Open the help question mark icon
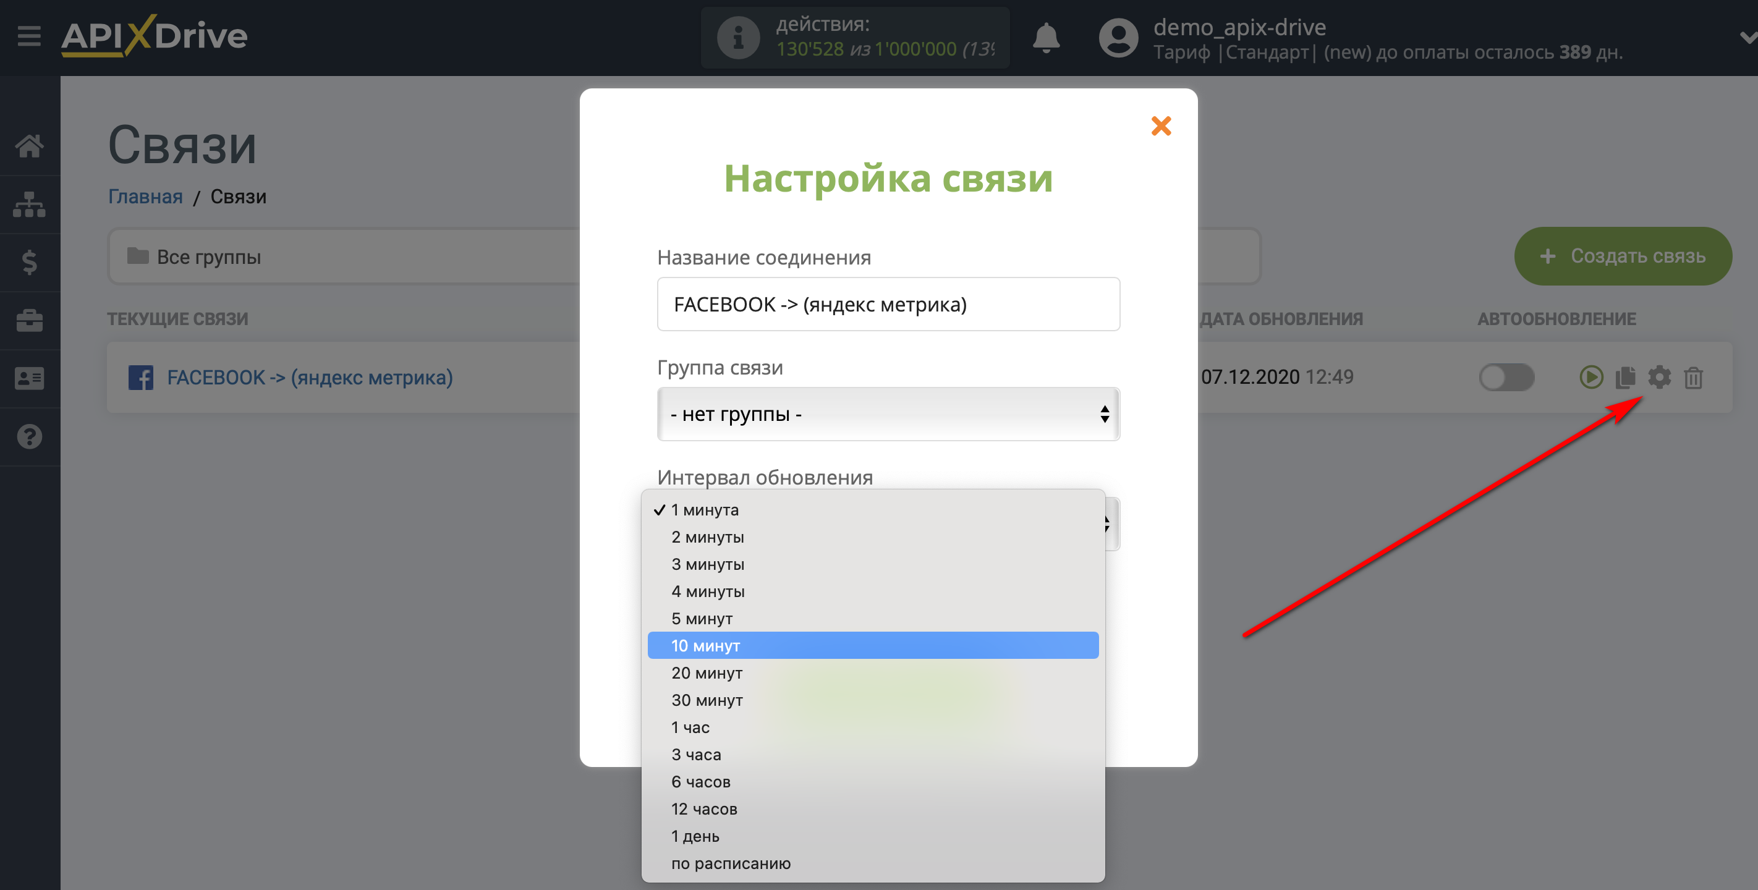 click(x=29, y=436)
